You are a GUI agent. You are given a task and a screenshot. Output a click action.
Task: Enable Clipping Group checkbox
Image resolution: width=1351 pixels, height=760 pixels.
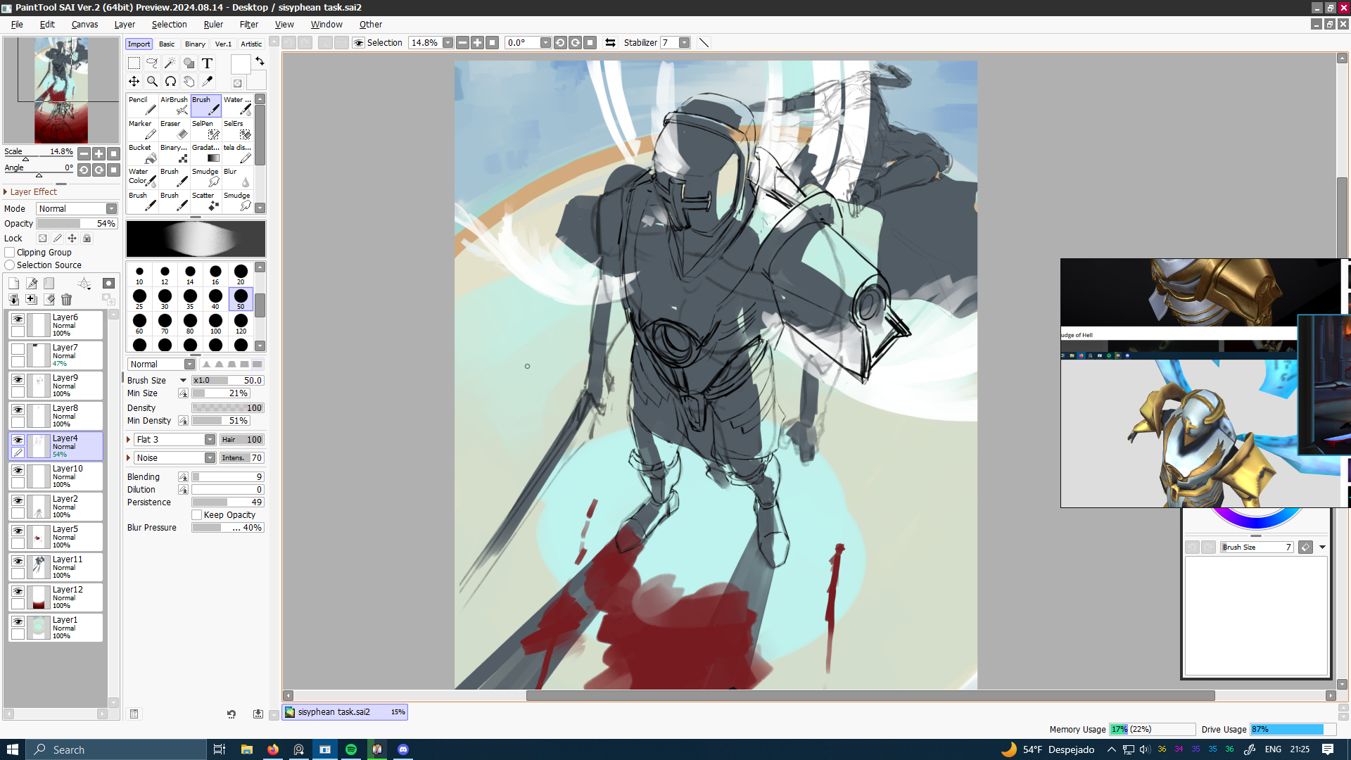[x=10, y=253]
